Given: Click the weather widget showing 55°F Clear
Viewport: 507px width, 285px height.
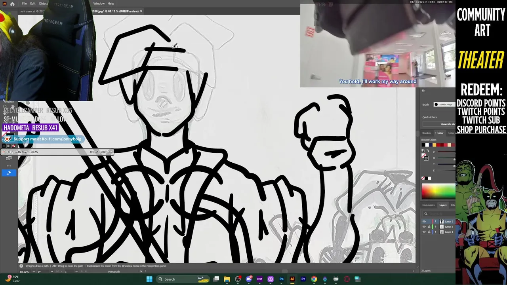Looking at the screenshot, I should pyautogui.click(x=12, y=279).
